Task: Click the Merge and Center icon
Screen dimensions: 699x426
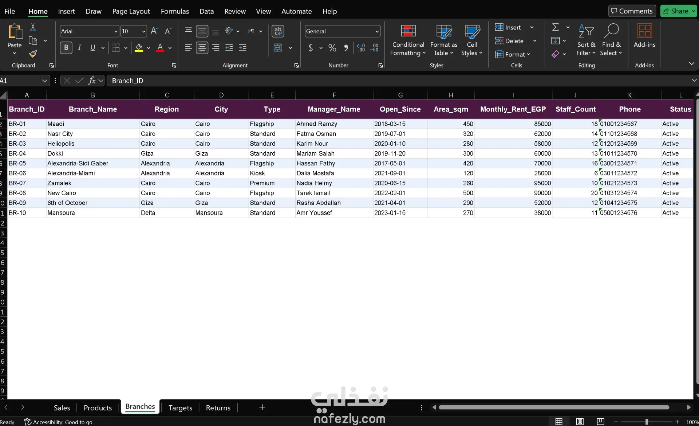Action: pos(278,48)
